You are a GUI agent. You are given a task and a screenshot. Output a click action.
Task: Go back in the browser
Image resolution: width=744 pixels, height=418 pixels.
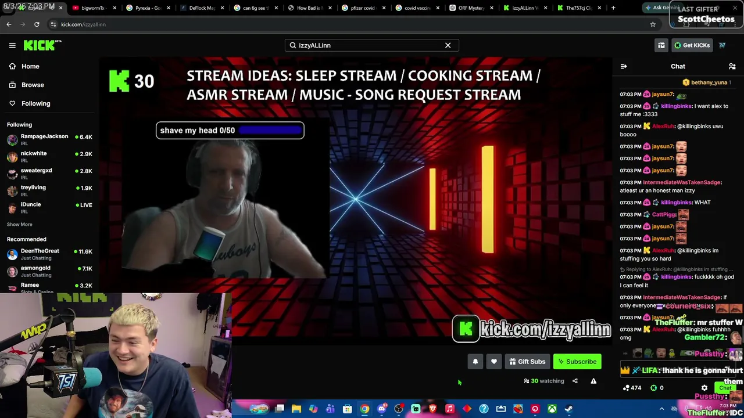coord(9,24)
